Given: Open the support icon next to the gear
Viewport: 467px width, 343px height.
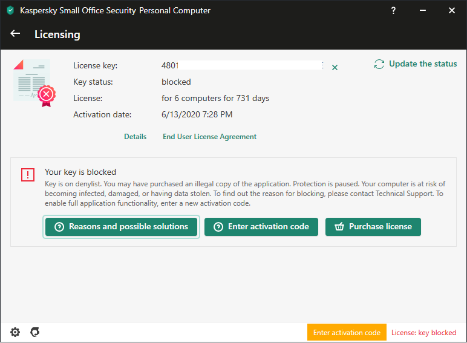Looking at the screenshot, I should click(x=35, y=332).
